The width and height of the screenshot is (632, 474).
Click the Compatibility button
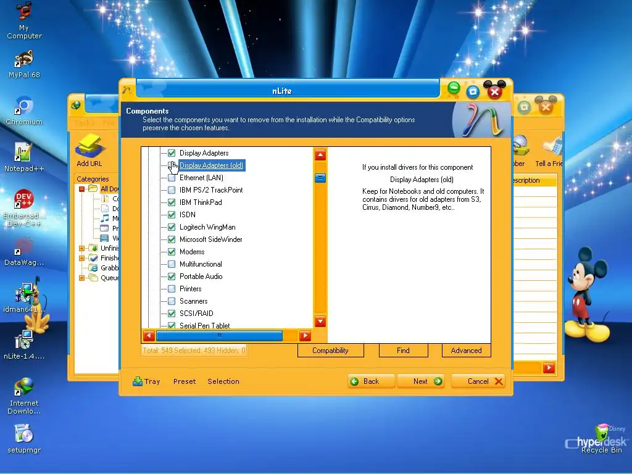click(x=331, y=351)
